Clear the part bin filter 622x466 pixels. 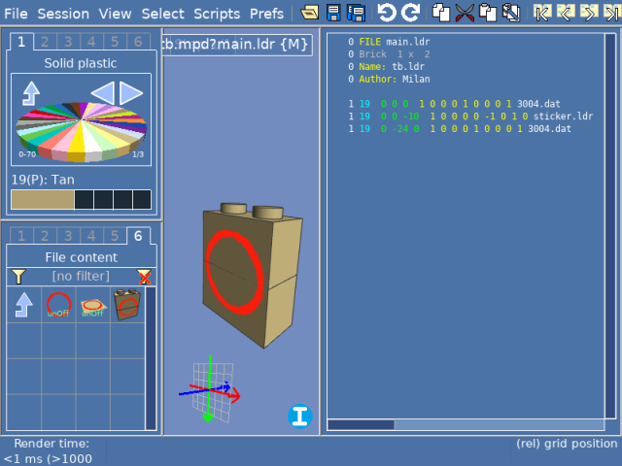pyautogui.click(x=144, y=278)
